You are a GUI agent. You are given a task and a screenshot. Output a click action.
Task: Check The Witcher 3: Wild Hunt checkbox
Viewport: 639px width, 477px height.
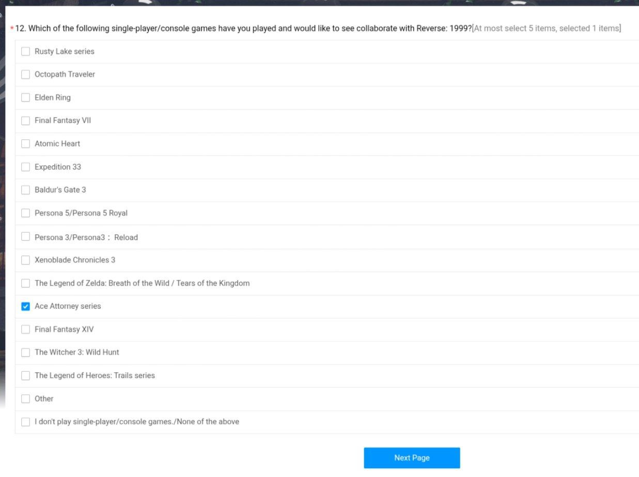(x=25, y=353)
